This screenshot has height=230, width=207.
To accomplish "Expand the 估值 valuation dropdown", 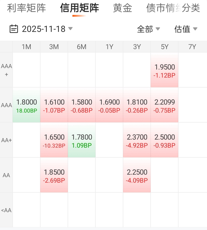I will point(195,29).
